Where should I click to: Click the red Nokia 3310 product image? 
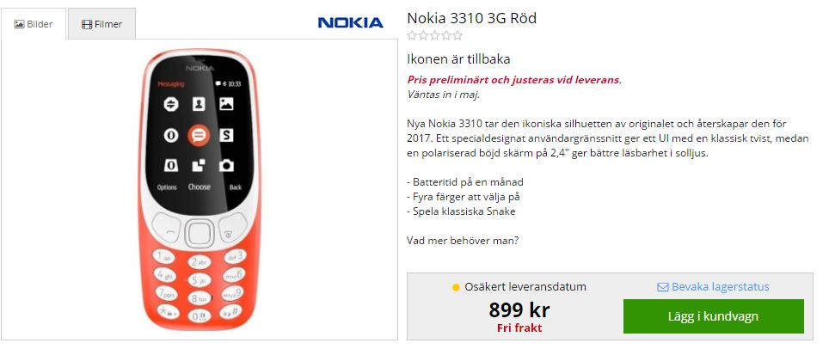(x=200, y=192)
